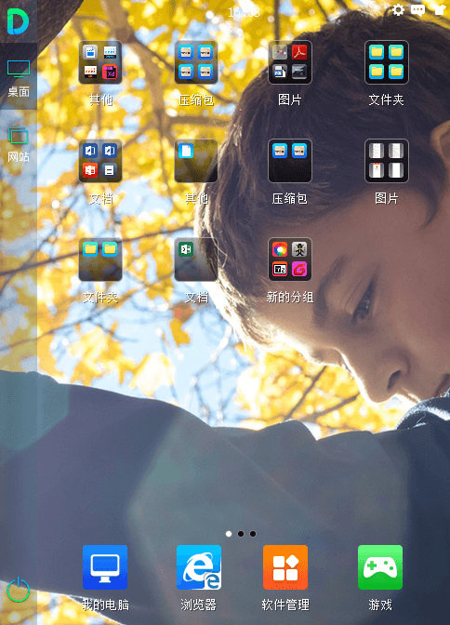This screenshot has width=450, height=625.
Task: Open the 游戏 game controller icon
Action: point(380,567)
